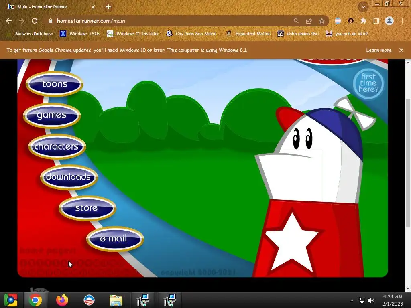Open the Windows ISOs bookmark
411x308 pixels.
point(80,34)
